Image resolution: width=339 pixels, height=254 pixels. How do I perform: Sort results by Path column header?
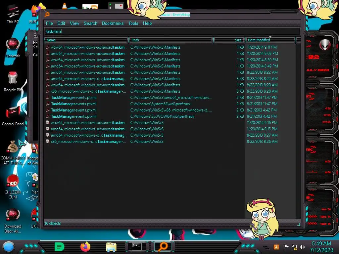click(170, 40)
